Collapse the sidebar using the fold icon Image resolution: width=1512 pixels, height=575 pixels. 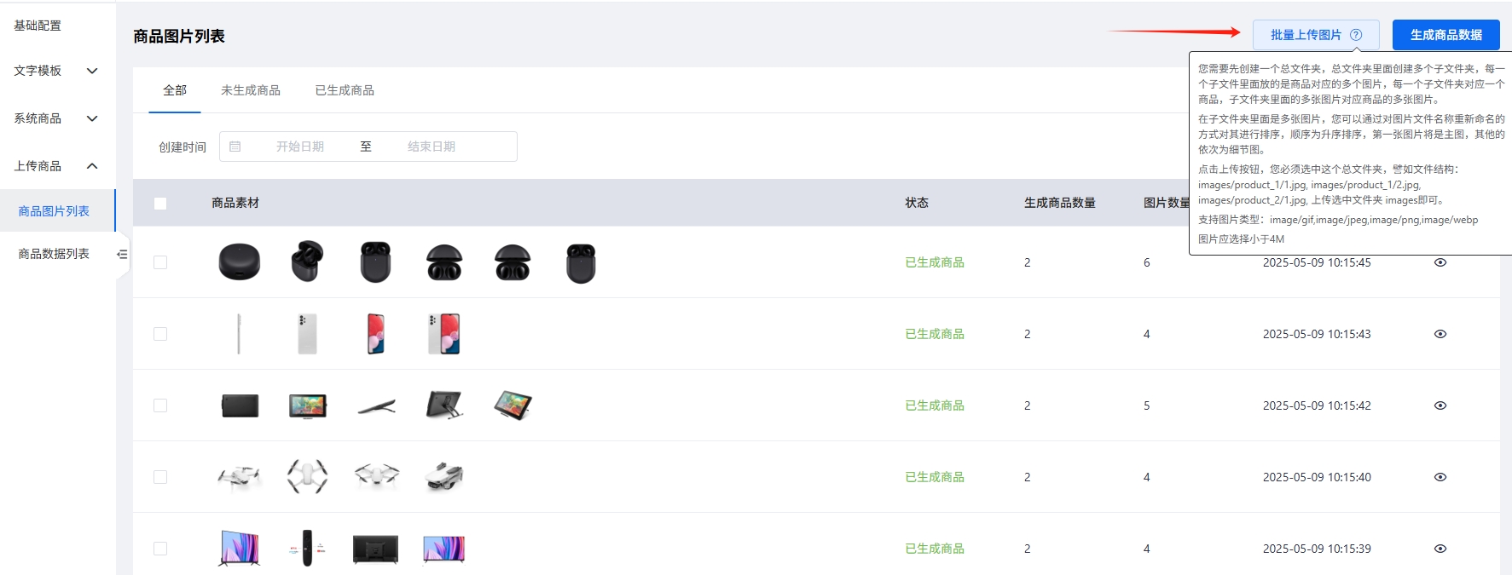click(x=122, y=254)
